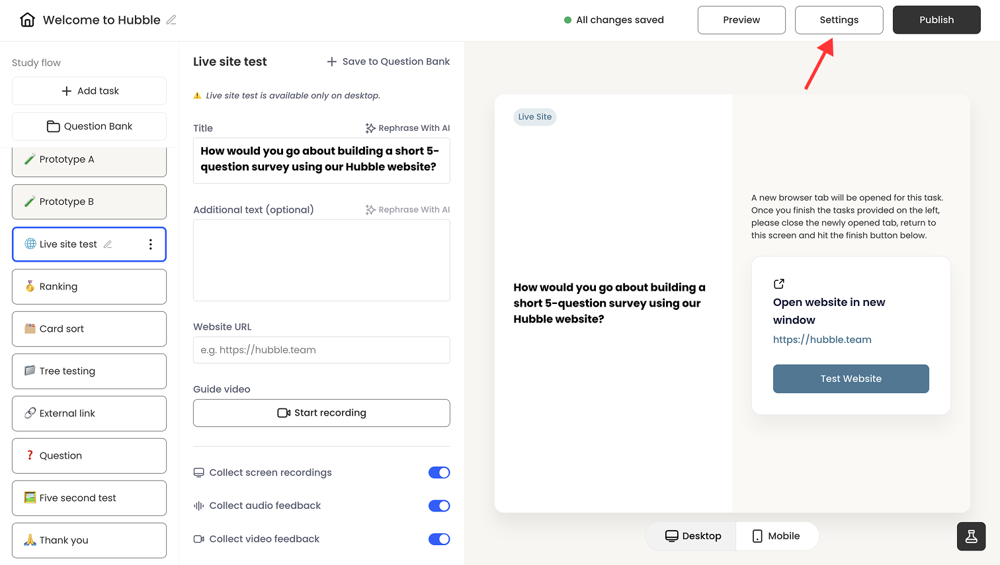
Task: Click the Study flow heading
Action: [x=36, y=63]
